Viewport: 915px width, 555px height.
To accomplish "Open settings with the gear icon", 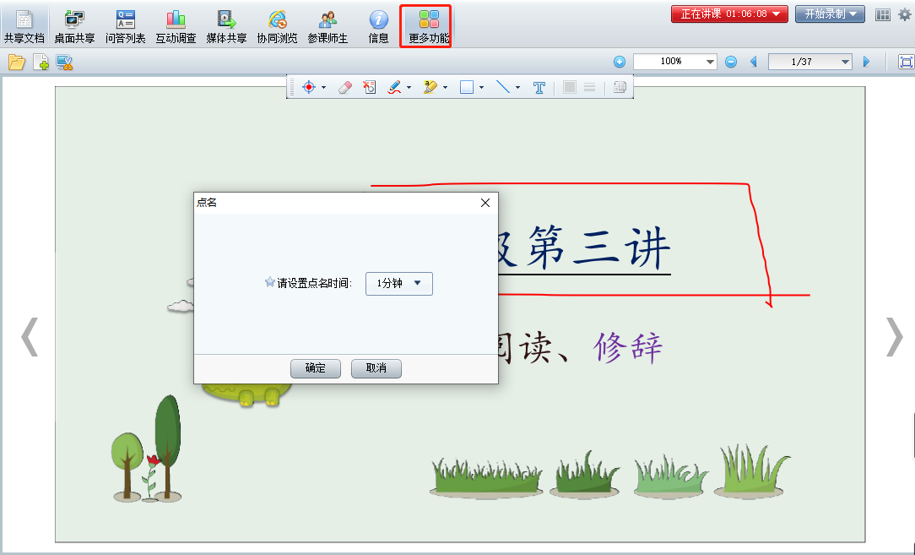I will (905, 14).
